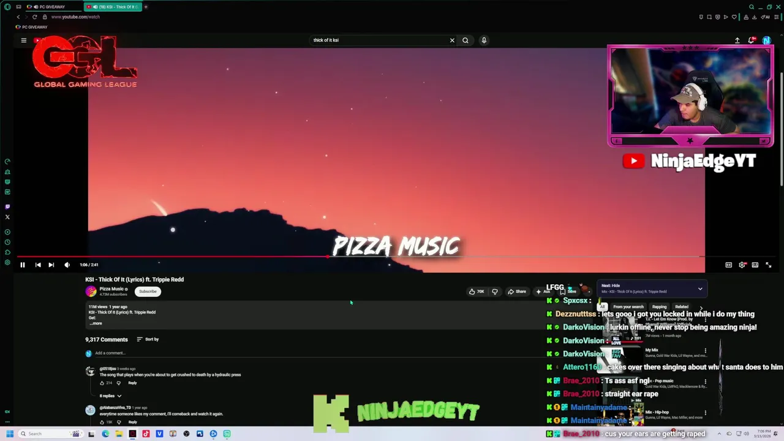Open YouTube hamburger guide menu

point(24,40)
